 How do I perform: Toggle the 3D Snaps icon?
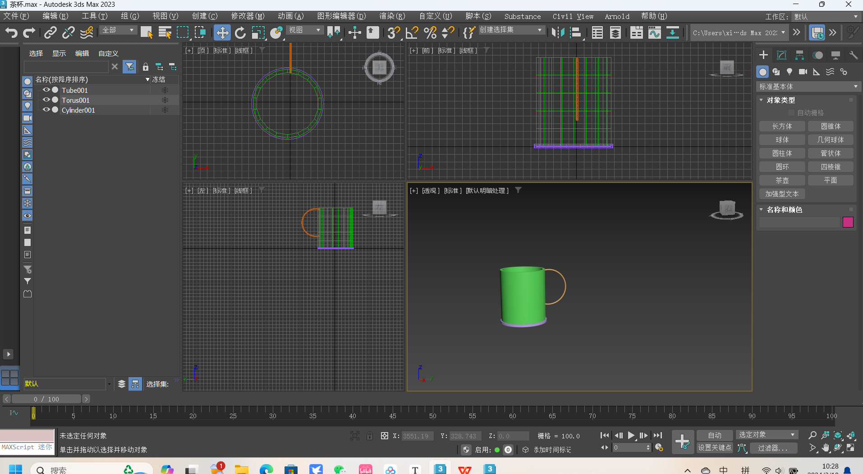[394, 32]
